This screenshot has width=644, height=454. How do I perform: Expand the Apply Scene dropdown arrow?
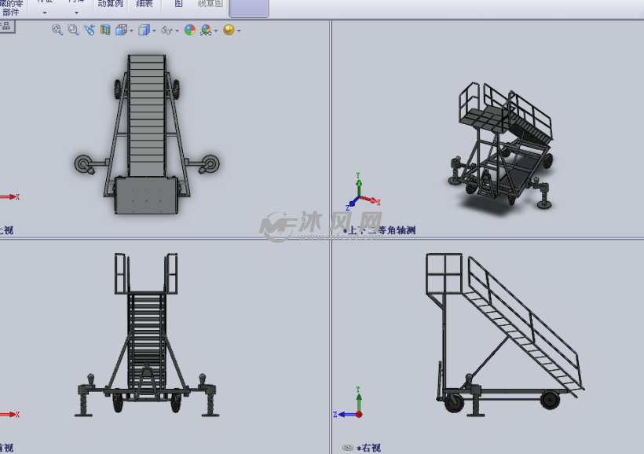[x=216, y=31]
